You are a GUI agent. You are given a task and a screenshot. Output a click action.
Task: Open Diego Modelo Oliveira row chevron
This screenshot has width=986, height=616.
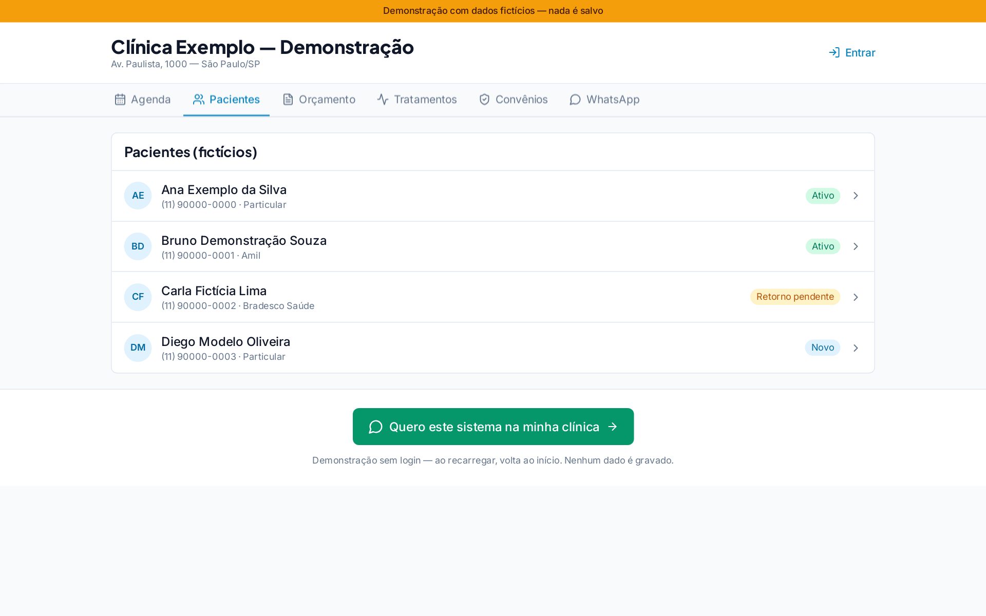(856, 348)
